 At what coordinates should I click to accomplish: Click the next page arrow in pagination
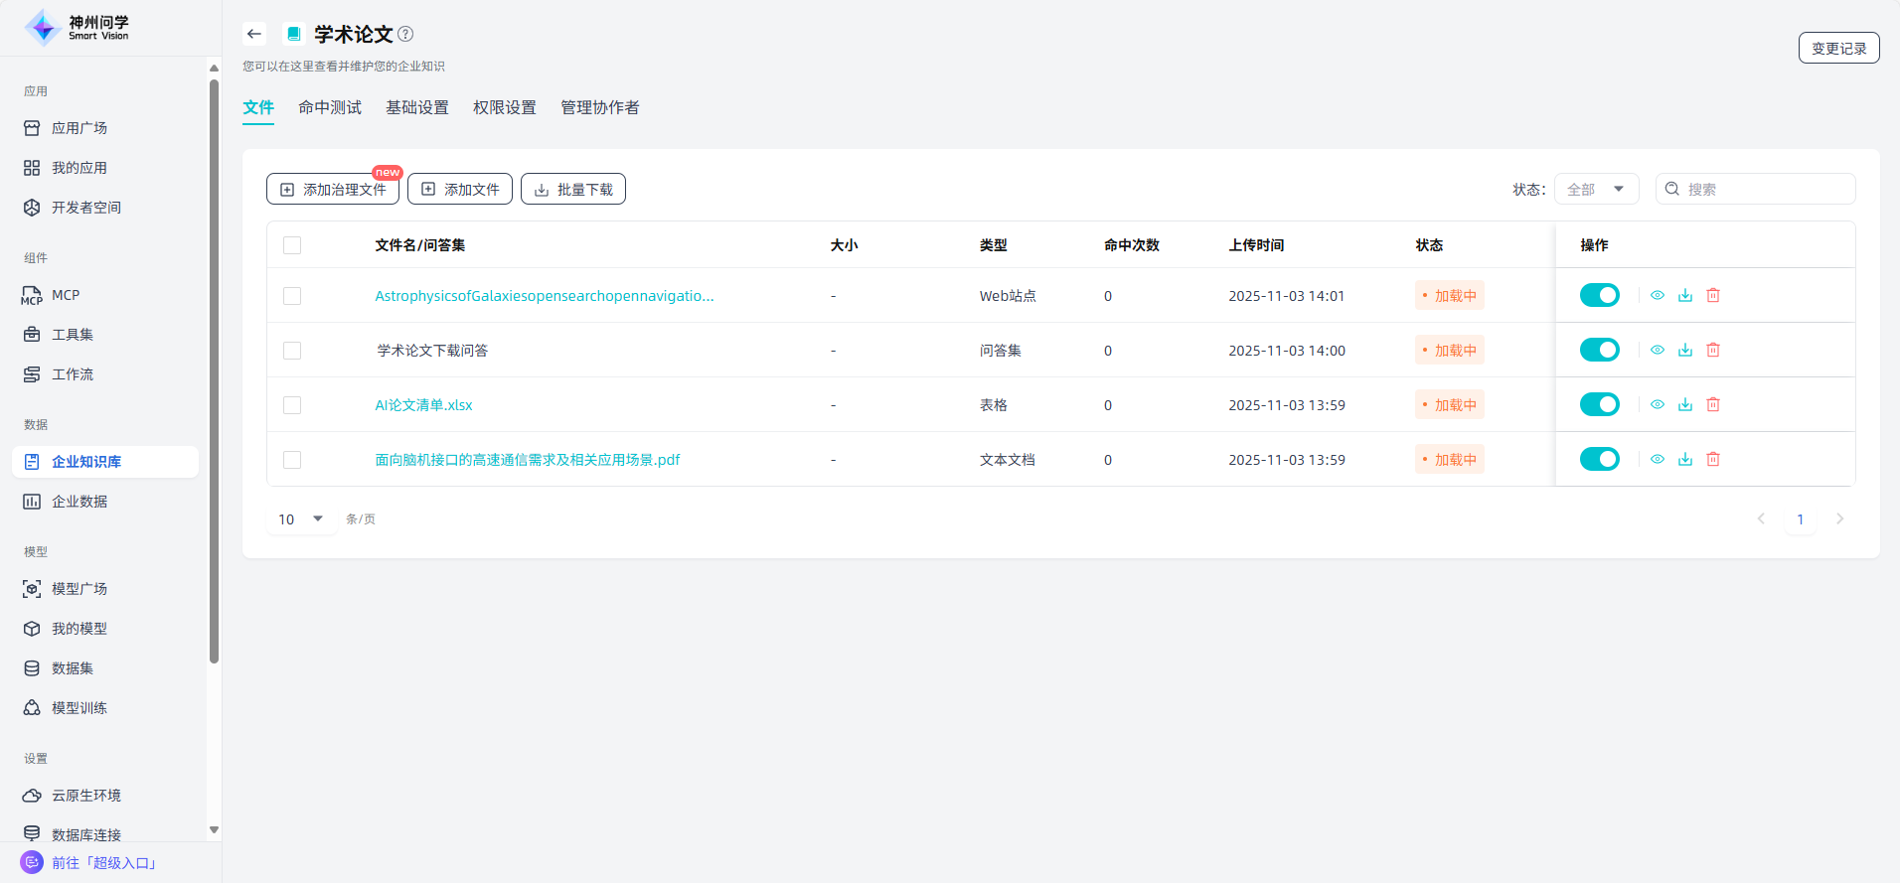[1839, 518]
